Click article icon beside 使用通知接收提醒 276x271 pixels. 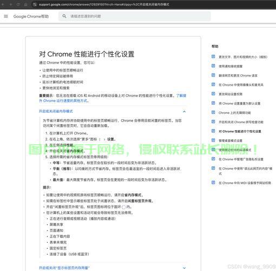213,66
